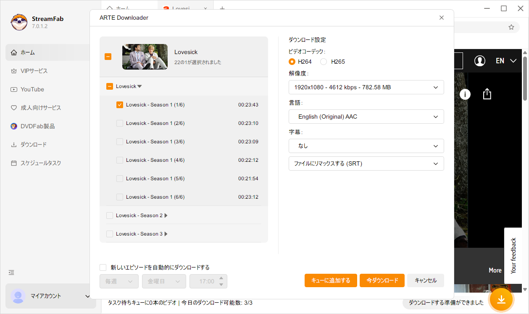
Task: Check Lovesick Season 1 episode 2/6
Action: point(120,123)
